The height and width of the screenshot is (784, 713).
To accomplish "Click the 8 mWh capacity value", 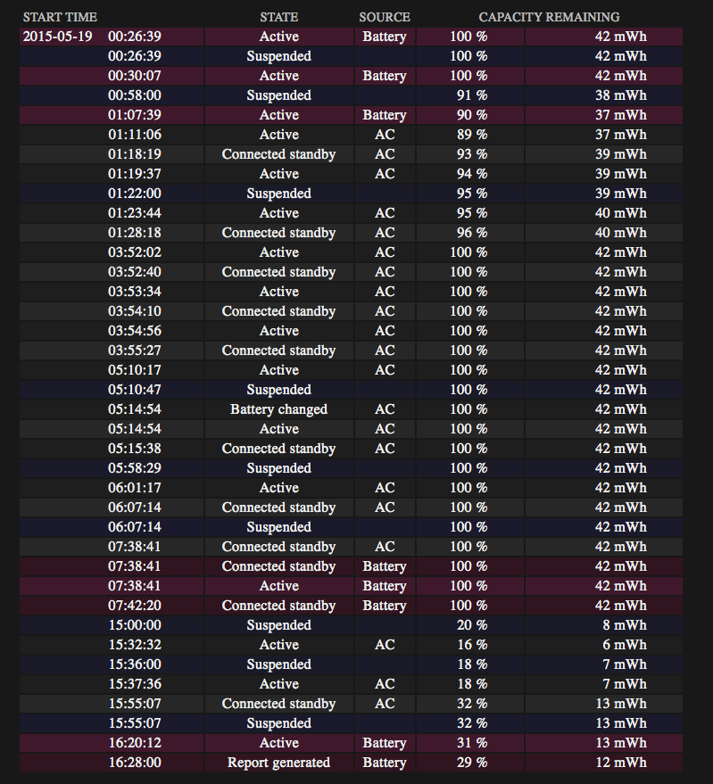I will click(x=626, y=625).
